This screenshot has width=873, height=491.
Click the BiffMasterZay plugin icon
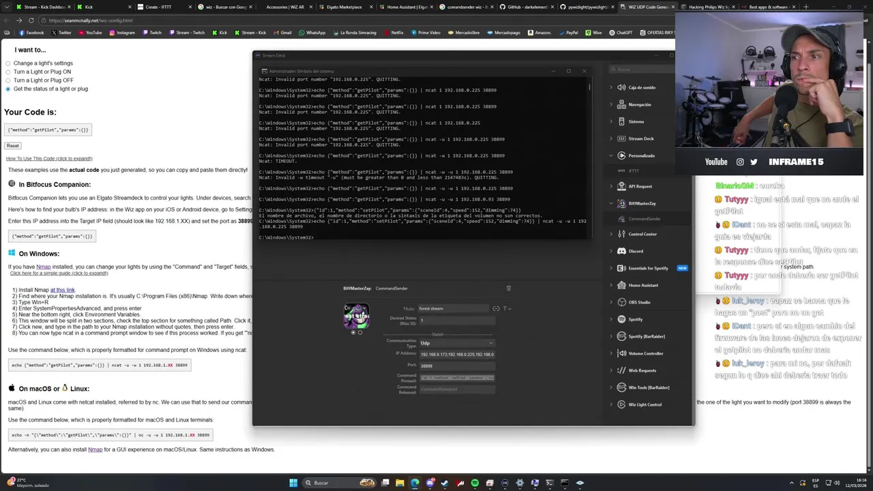click(621, 203)
